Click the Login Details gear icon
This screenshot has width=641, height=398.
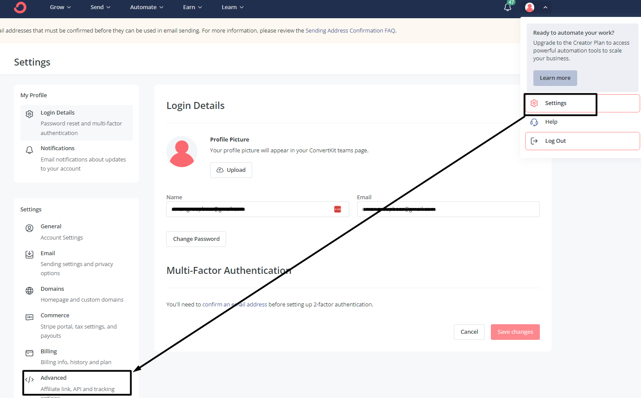30,114
